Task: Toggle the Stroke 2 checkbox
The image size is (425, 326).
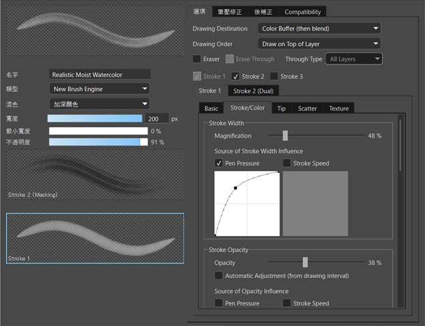Action: pos(236,77)
